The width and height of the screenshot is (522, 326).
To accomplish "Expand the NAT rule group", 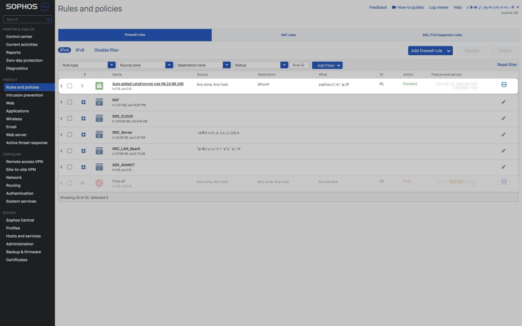I will 83,102.
